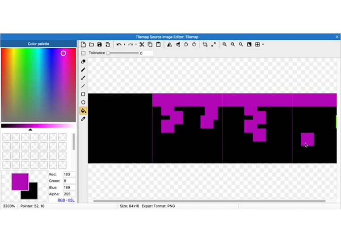Select the purple primary color swatch
This screenshot has width=341, height=242.
[x=20, y=182]
